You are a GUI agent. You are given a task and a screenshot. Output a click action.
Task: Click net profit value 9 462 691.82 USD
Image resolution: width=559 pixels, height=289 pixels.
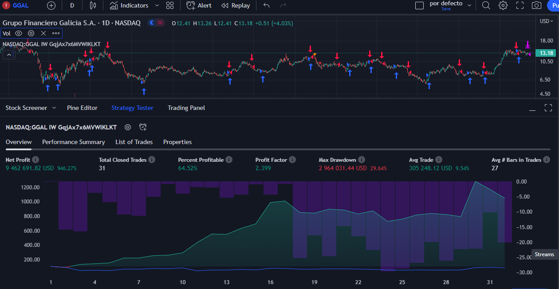pyautogui.click(x=30, y=168)
